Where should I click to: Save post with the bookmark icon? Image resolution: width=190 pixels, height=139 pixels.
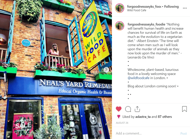click(184, 109)
